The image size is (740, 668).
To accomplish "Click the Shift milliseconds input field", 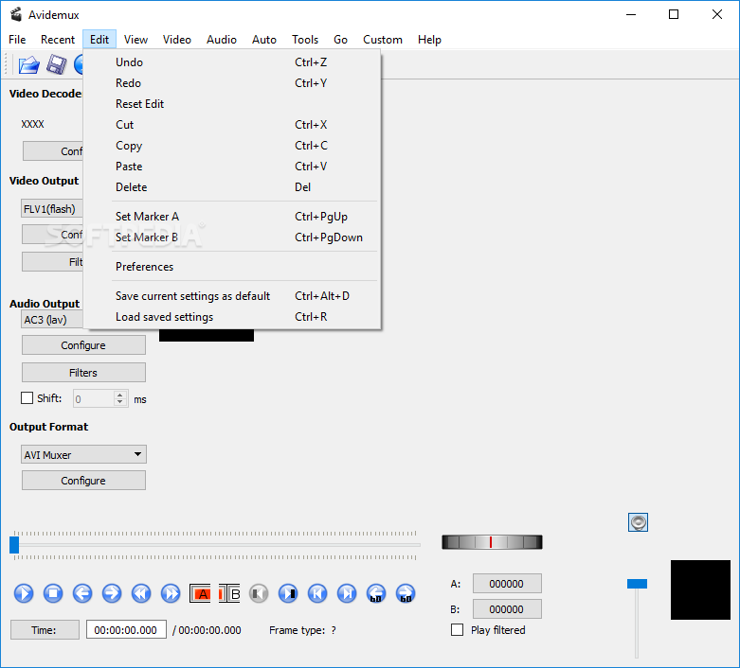I will click(x=94, y=399).
